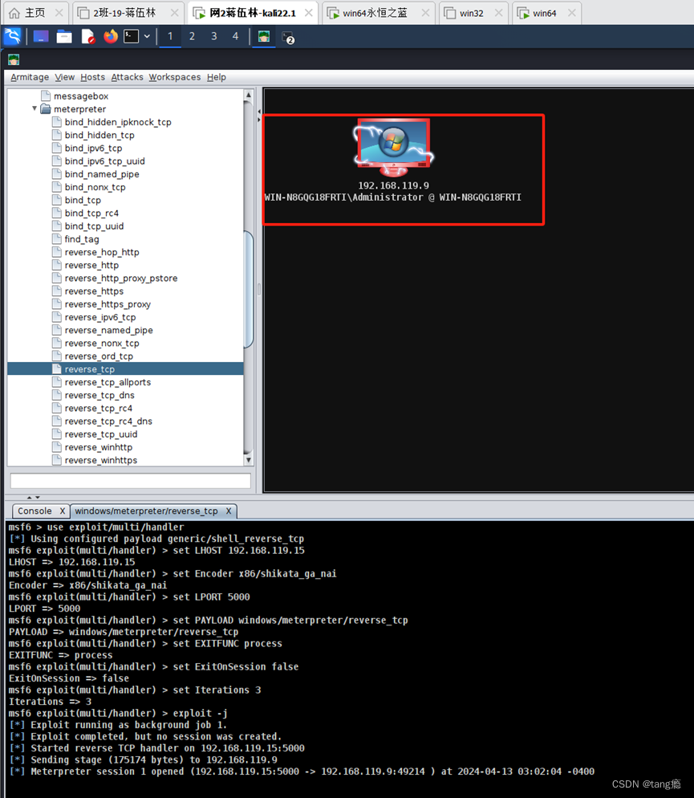Select bind_hidden_ipknock_tcp payload
Viewport: 694px width, 798px height.
point(118,122)
